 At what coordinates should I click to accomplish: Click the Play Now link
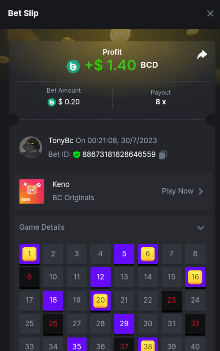[x=177, y=191]
